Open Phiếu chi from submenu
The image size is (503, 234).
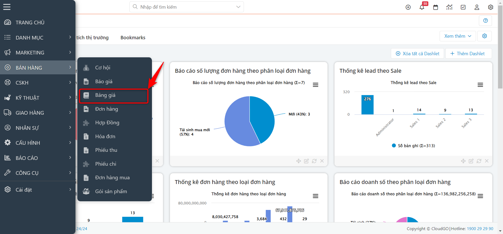point(114,164)
